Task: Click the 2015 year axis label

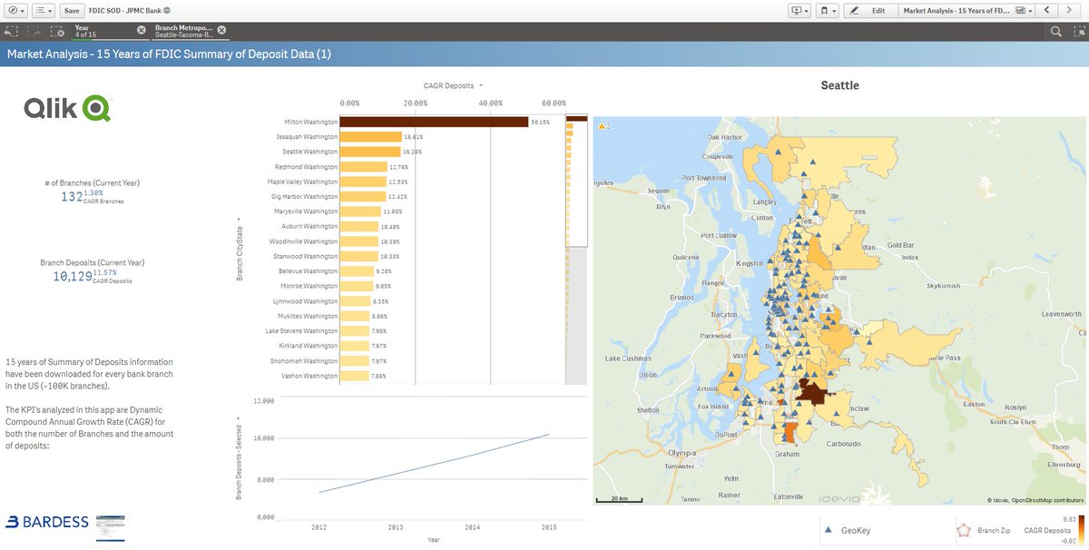Action: [x=548, y=526]
